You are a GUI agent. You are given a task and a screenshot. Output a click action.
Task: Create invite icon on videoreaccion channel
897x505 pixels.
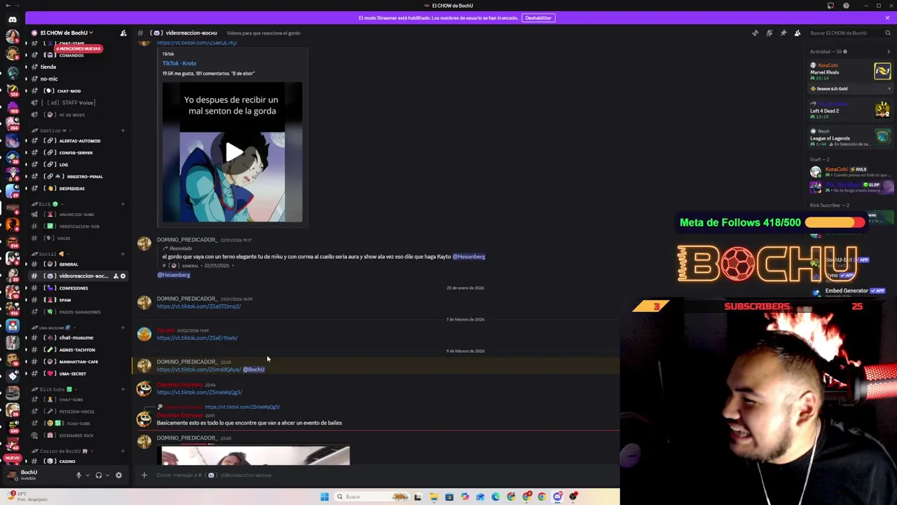(116, 276)
